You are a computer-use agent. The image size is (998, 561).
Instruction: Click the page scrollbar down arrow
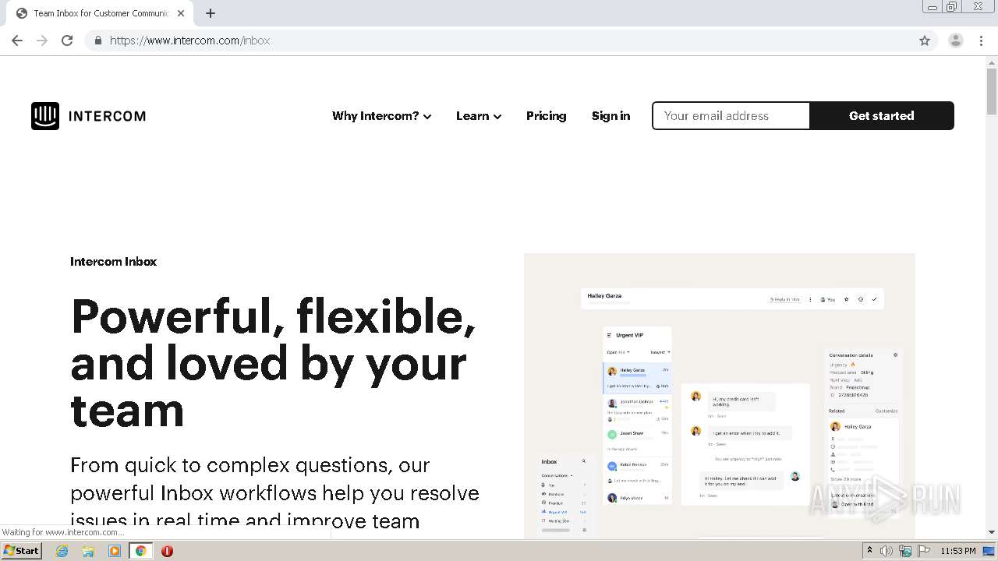click(x=992, y=532)
